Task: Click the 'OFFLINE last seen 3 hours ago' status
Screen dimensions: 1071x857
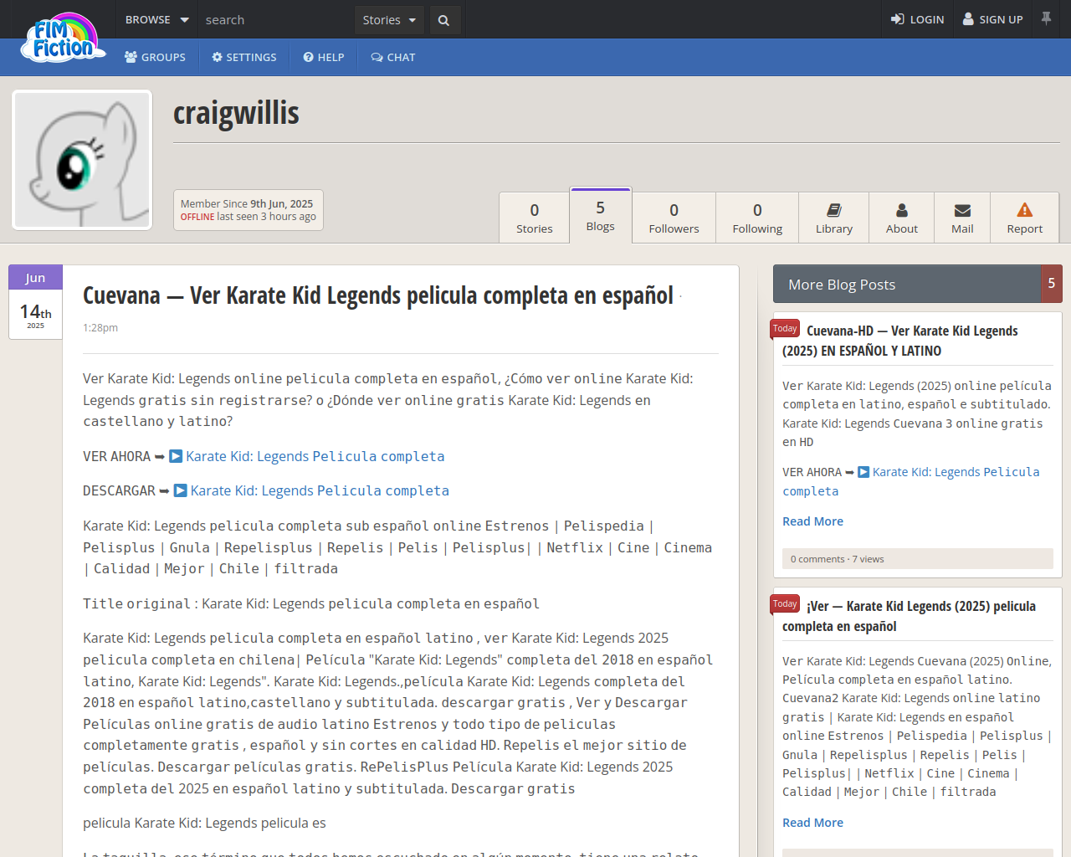Action: [x=249, y=217]
